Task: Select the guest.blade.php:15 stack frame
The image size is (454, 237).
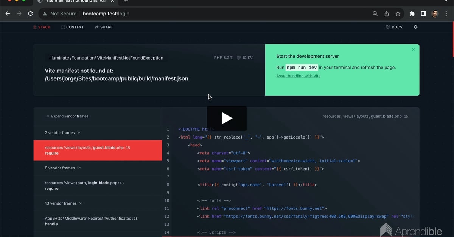Action: coord(98,150)
